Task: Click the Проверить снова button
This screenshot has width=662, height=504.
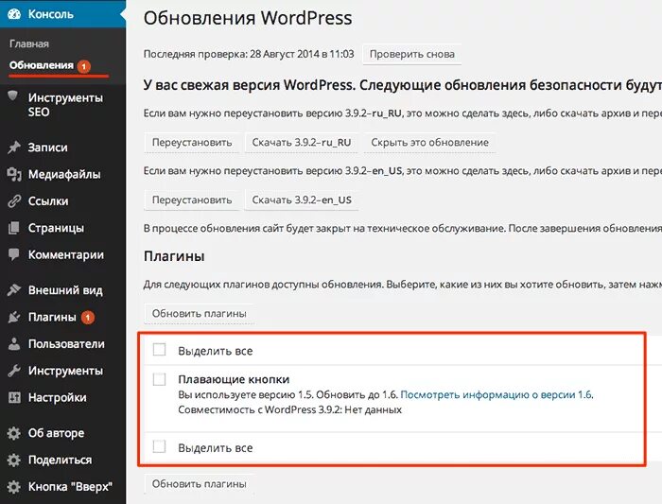Action: coord(412,54)
